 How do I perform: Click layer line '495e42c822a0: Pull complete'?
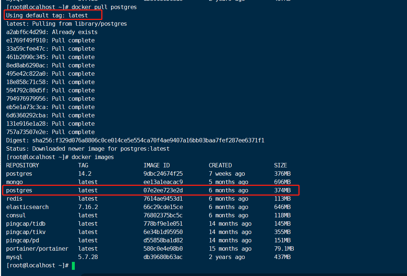(x=50, y=74)
